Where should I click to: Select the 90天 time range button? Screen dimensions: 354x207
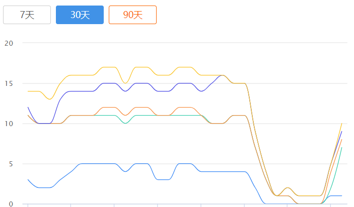[132, 15]
